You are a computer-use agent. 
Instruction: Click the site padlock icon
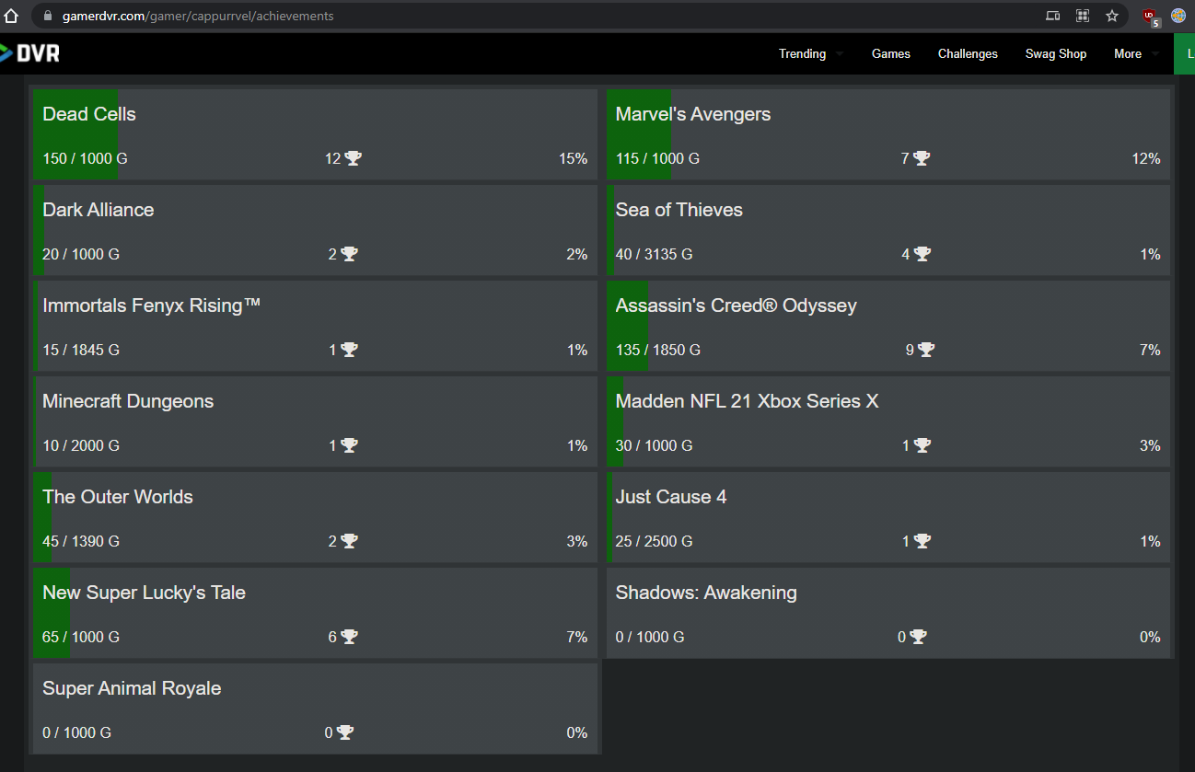[x=48, y=16]
